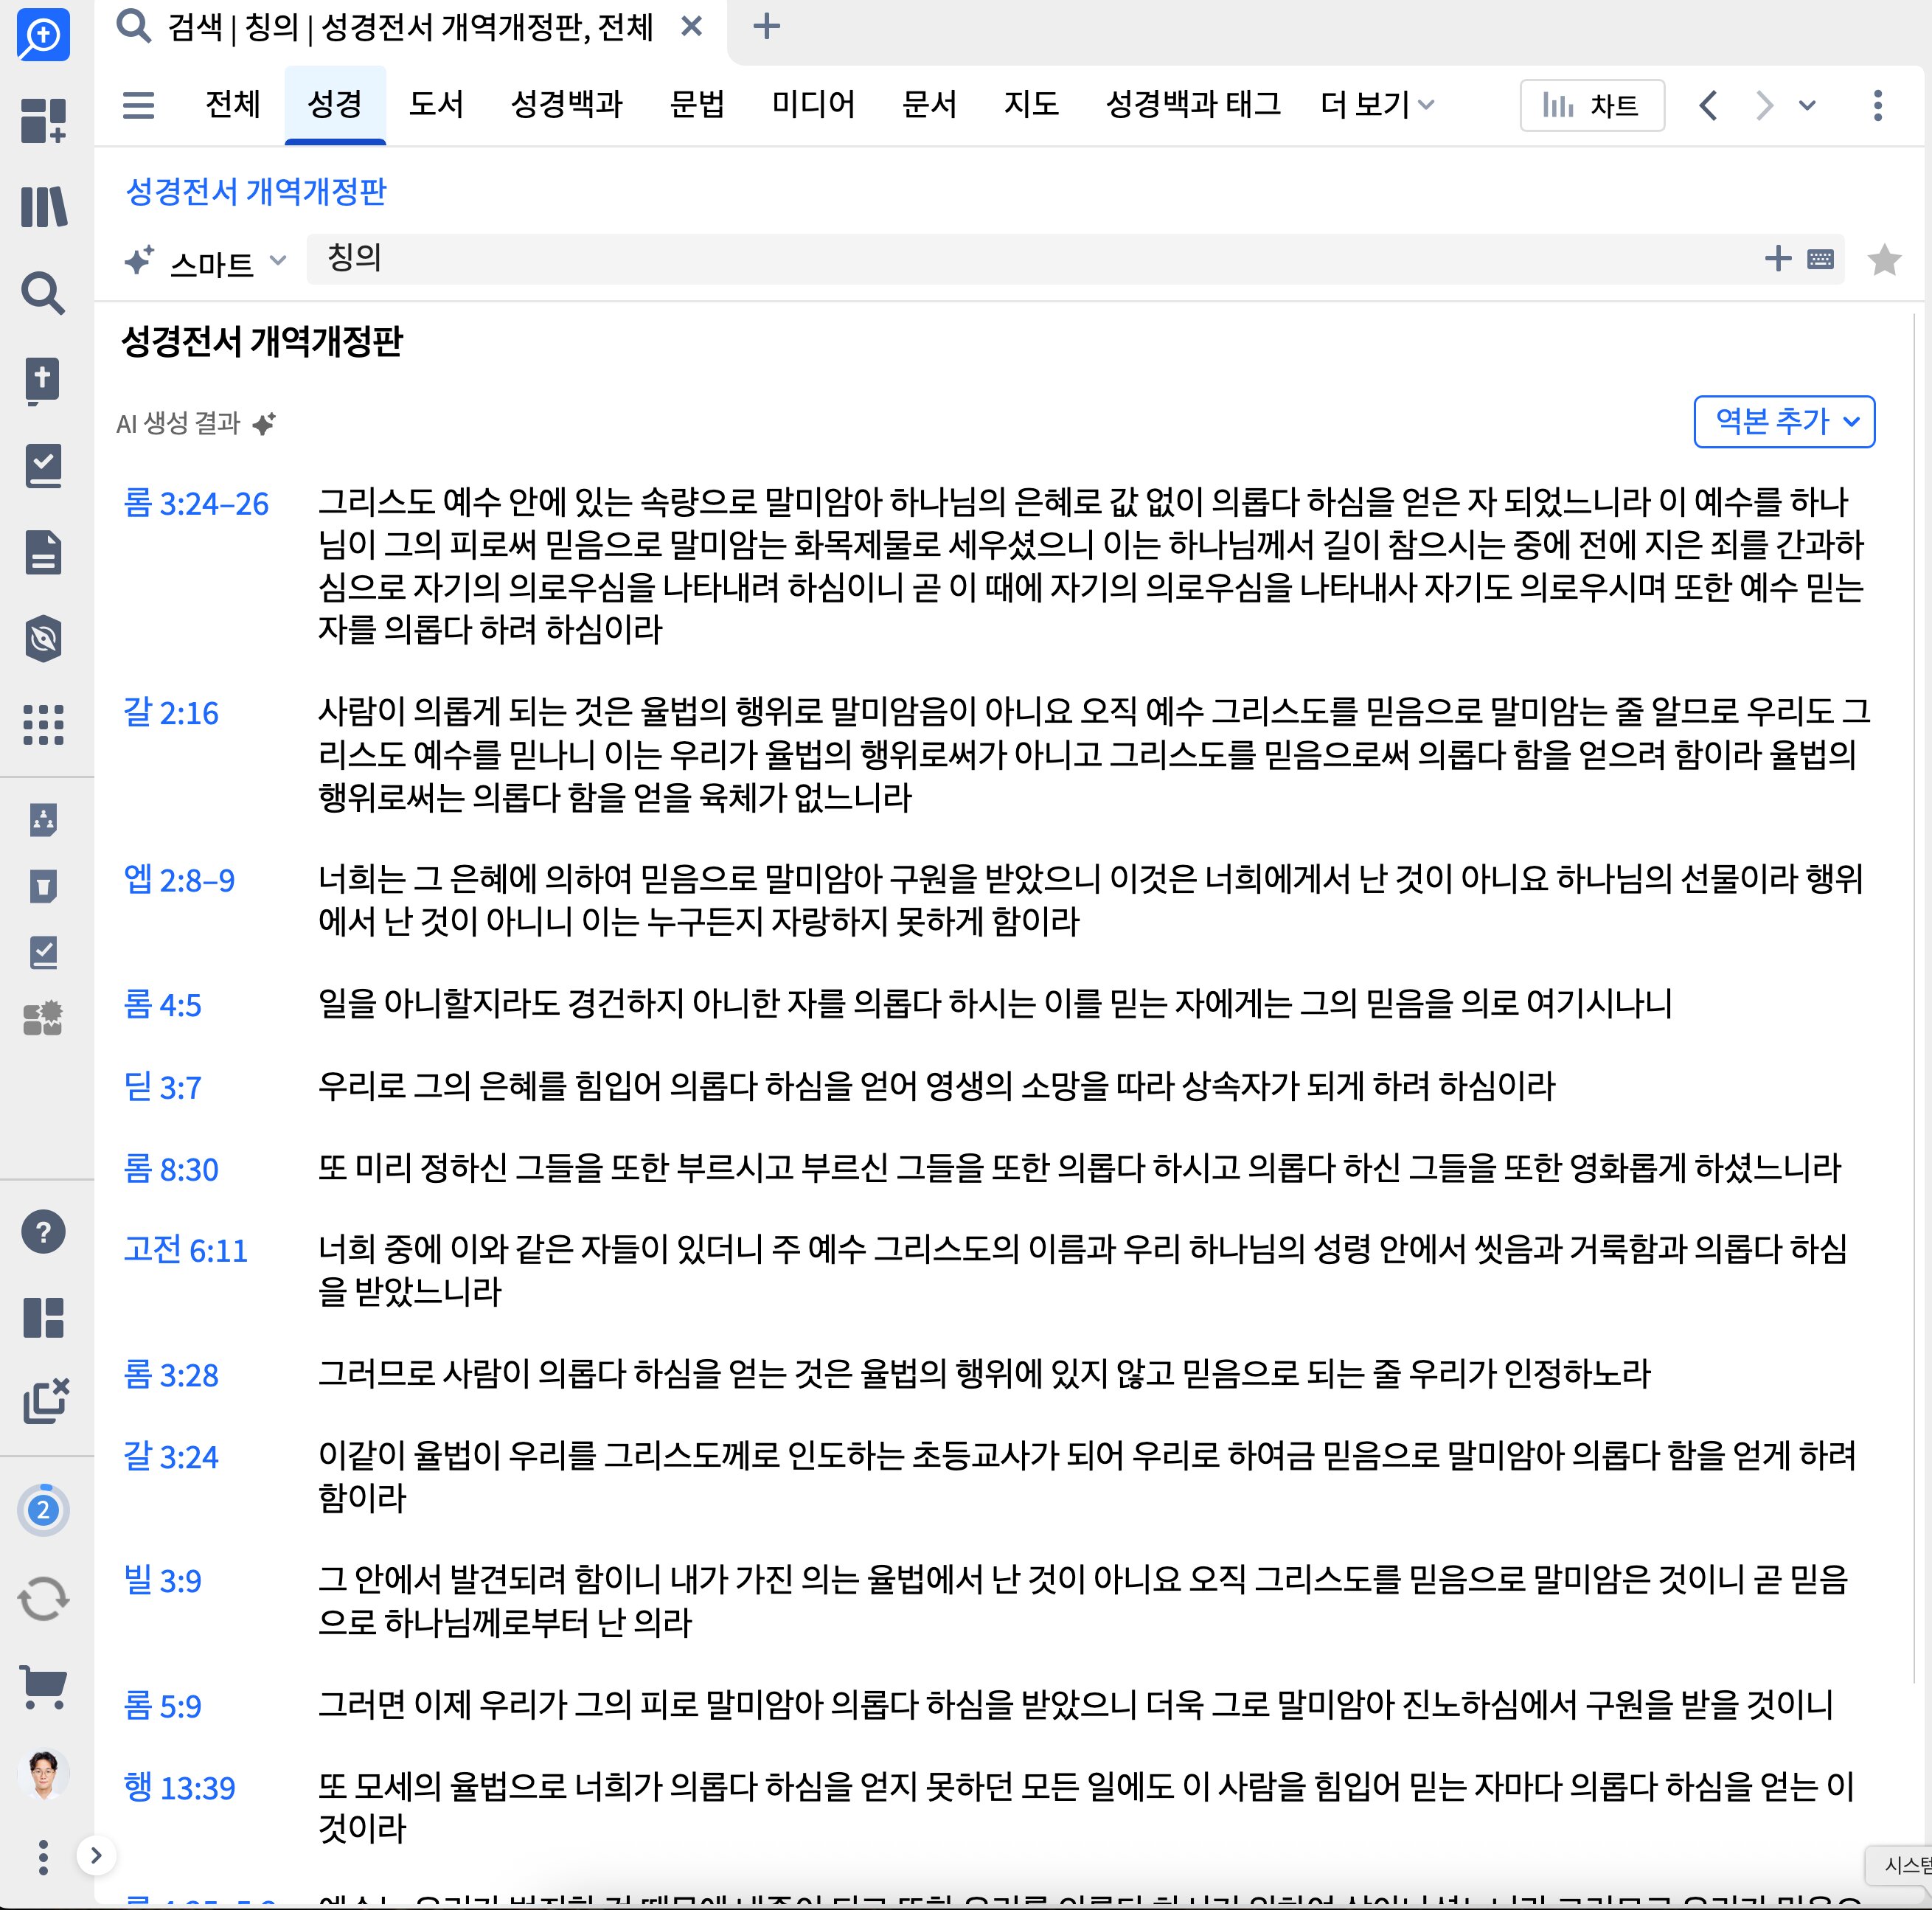Click the AI 생성 결과 sparkle icon
The image size is (1932, 1910).
[x=264, y=424]
